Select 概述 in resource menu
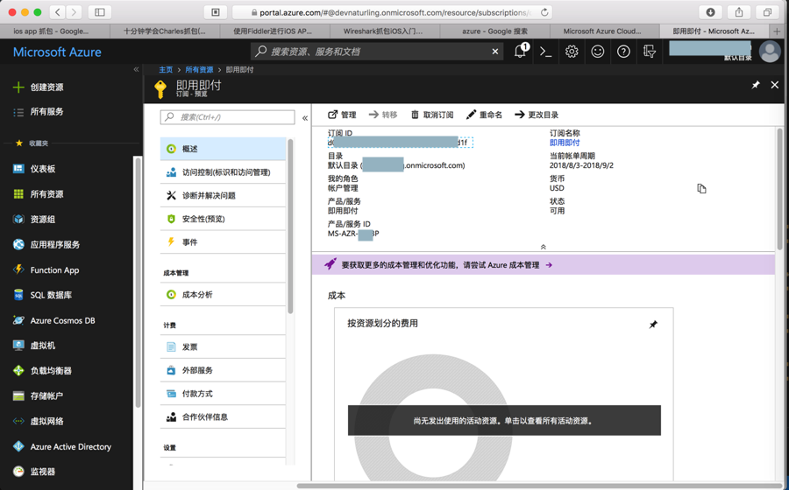Screen dimensions: 789x490 pyautogui.click(x=223, y=149)
